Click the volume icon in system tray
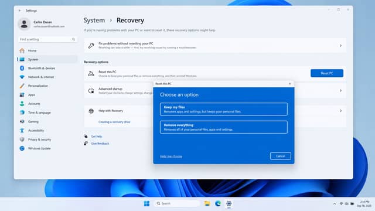Image resolution: width=375 pixels, height=211 pixels. tap(347, 204)
